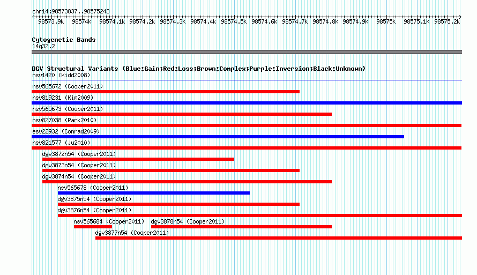Click the 98575k ruler tick label
Image resolution: width=477 pixels, height=275 pixels.
tap(386, 21)
